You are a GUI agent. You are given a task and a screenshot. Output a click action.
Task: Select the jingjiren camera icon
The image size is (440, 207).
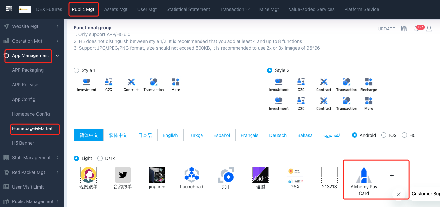(x=157, y=175)
